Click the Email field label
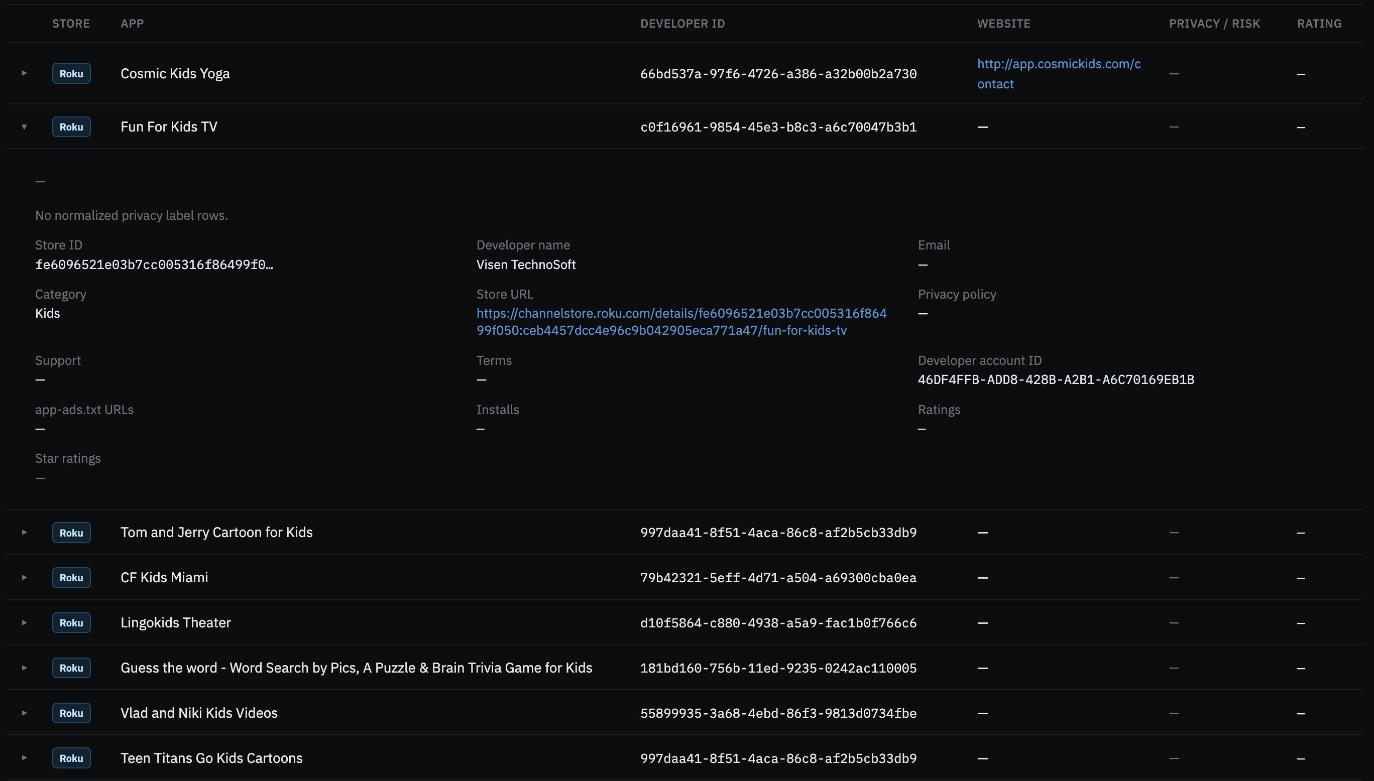 click(934, 244)
